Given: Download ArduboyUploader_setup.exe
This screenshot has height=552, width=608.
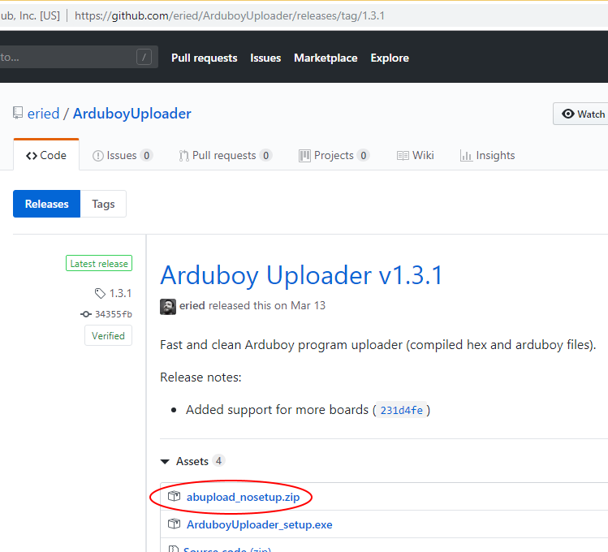Looking at the screenshot, I should 260,524.
